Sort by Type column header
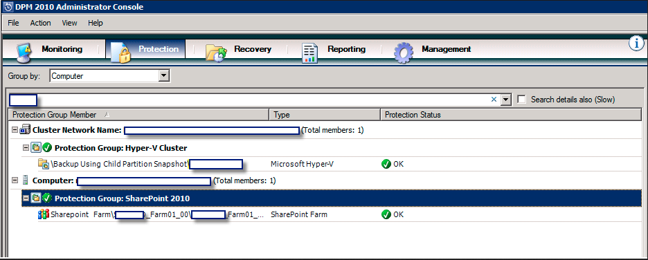Image resolution: width=648 pixels, height=260 pixels. click(x=325, y=115)
